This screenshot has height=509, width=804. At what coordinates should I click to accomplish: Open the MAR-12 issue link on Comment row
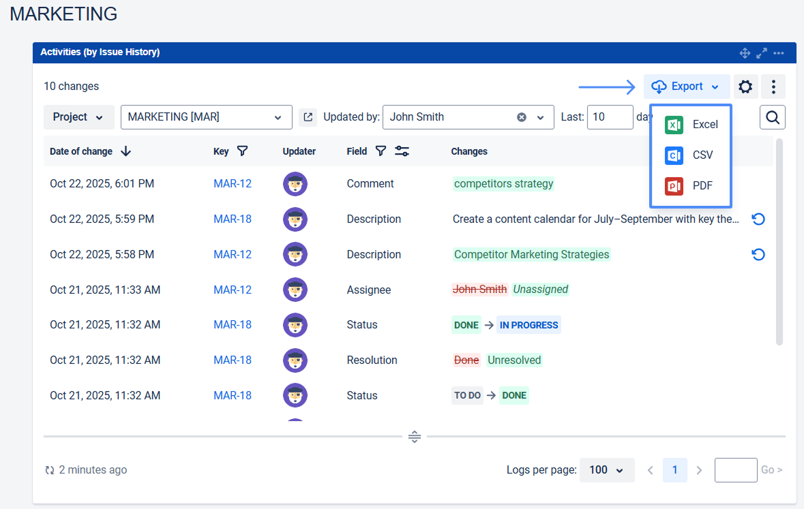(x=233, y=184)
